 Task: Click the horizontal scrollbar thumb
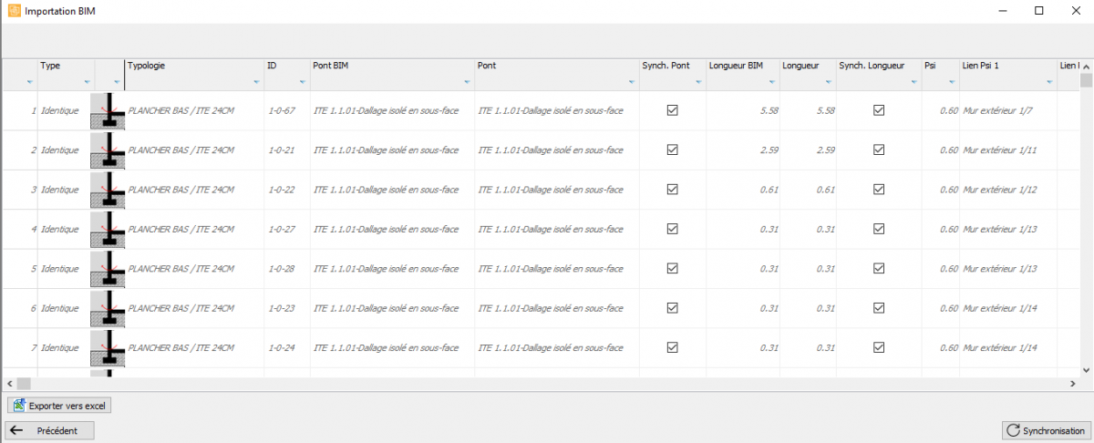24,384
